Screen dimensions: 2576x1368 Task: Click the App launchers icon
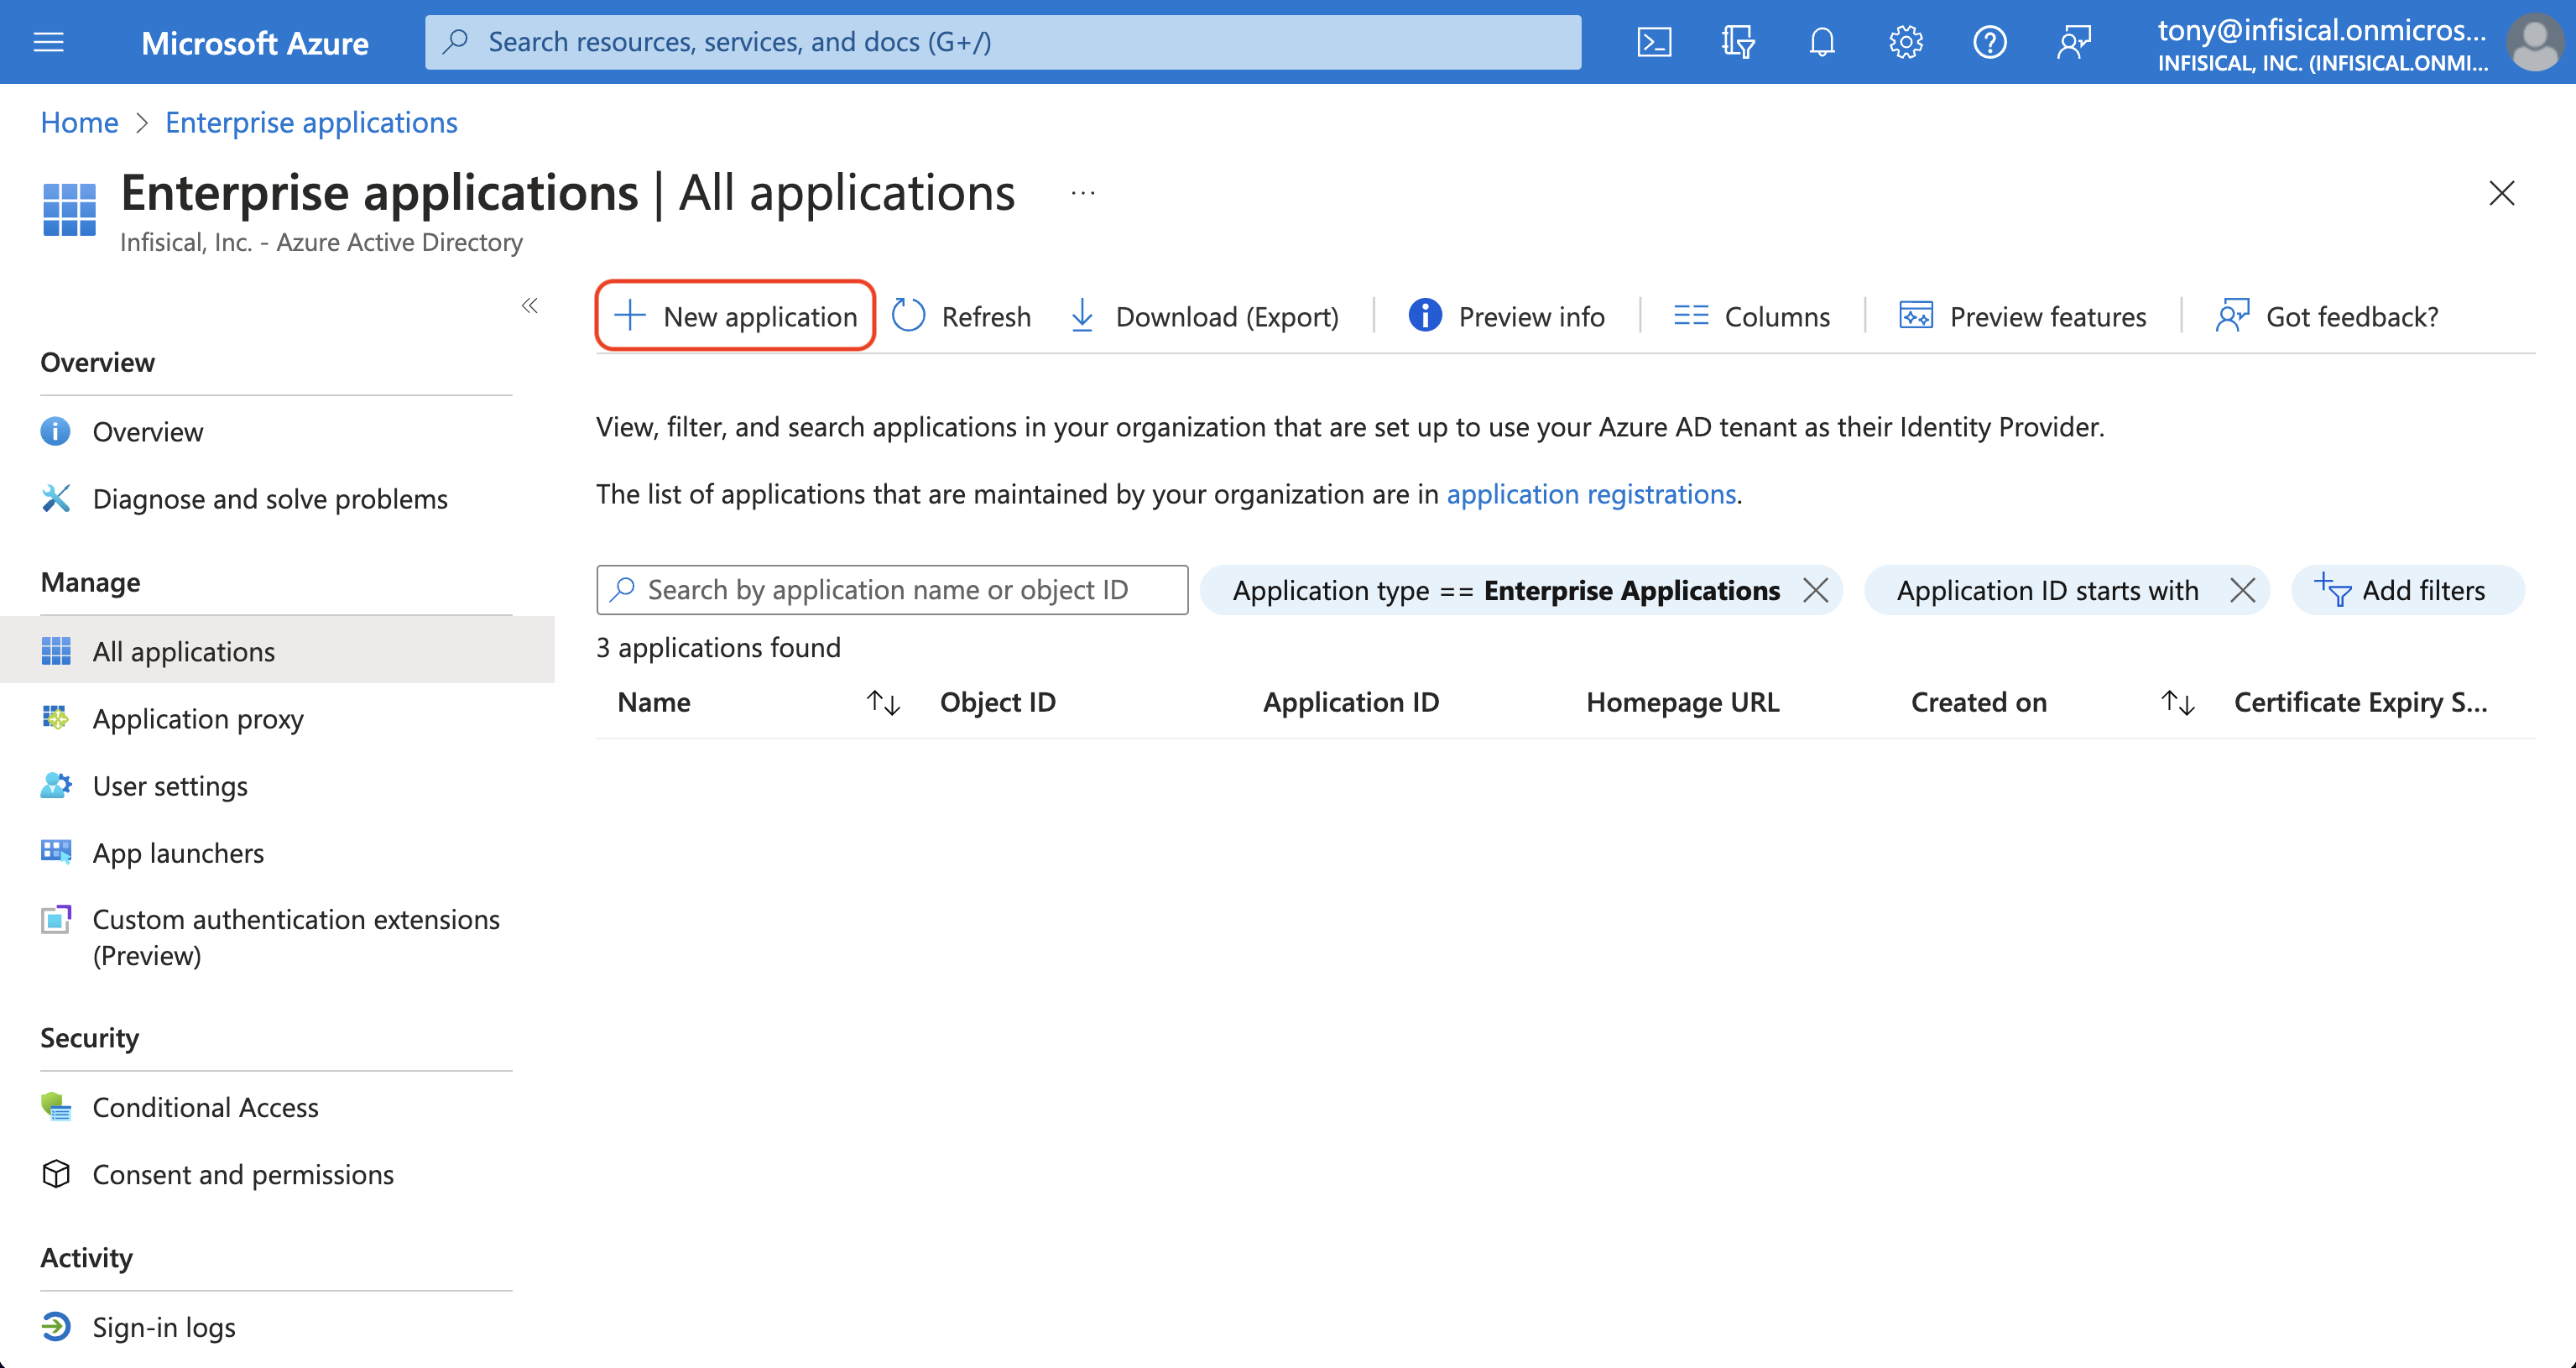(x=55, y=851)
